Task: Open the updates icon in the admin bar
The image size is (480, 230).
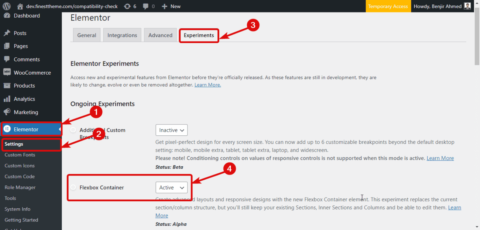Action: [x=127, y=6]
